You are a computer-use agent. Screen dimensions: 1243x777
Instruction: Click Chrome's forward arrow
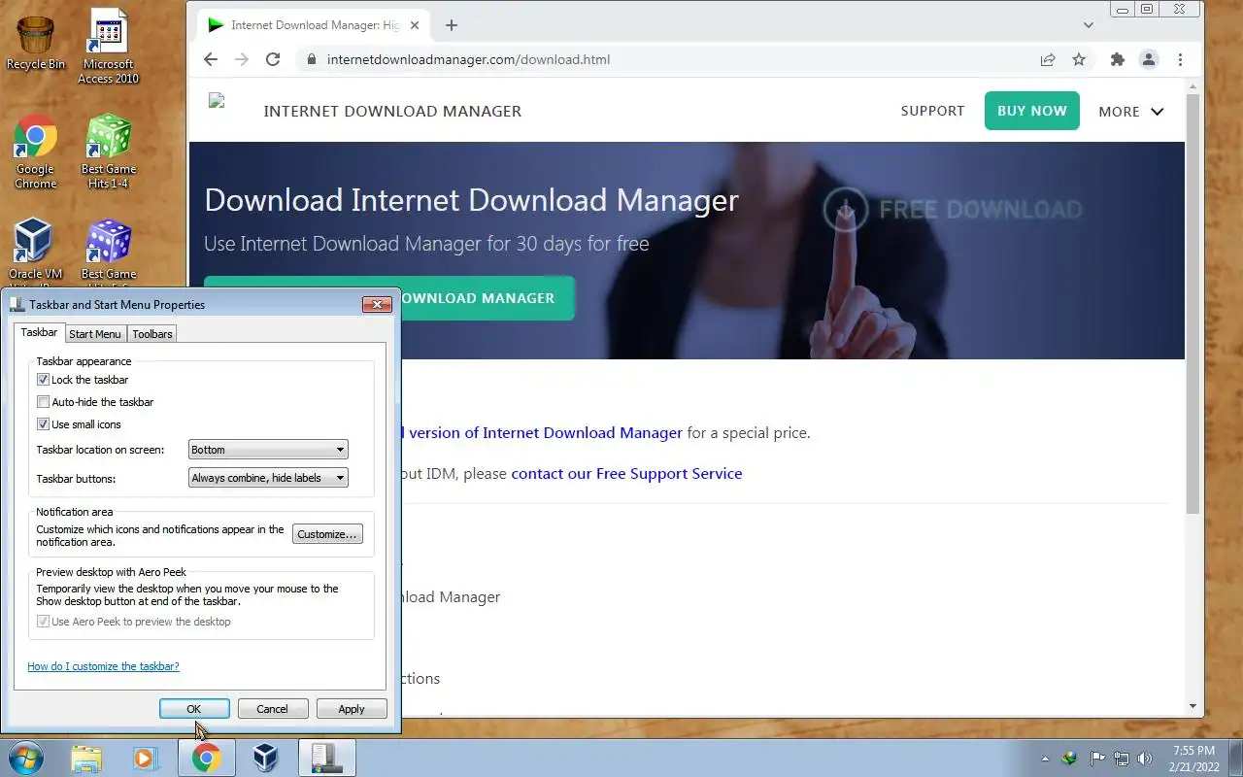242,59
